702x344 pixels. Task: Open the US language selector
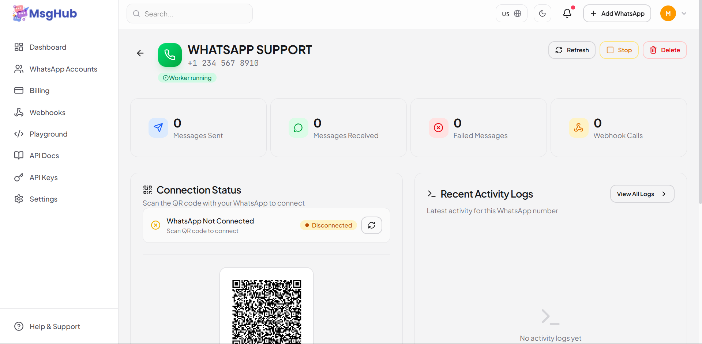511,14
